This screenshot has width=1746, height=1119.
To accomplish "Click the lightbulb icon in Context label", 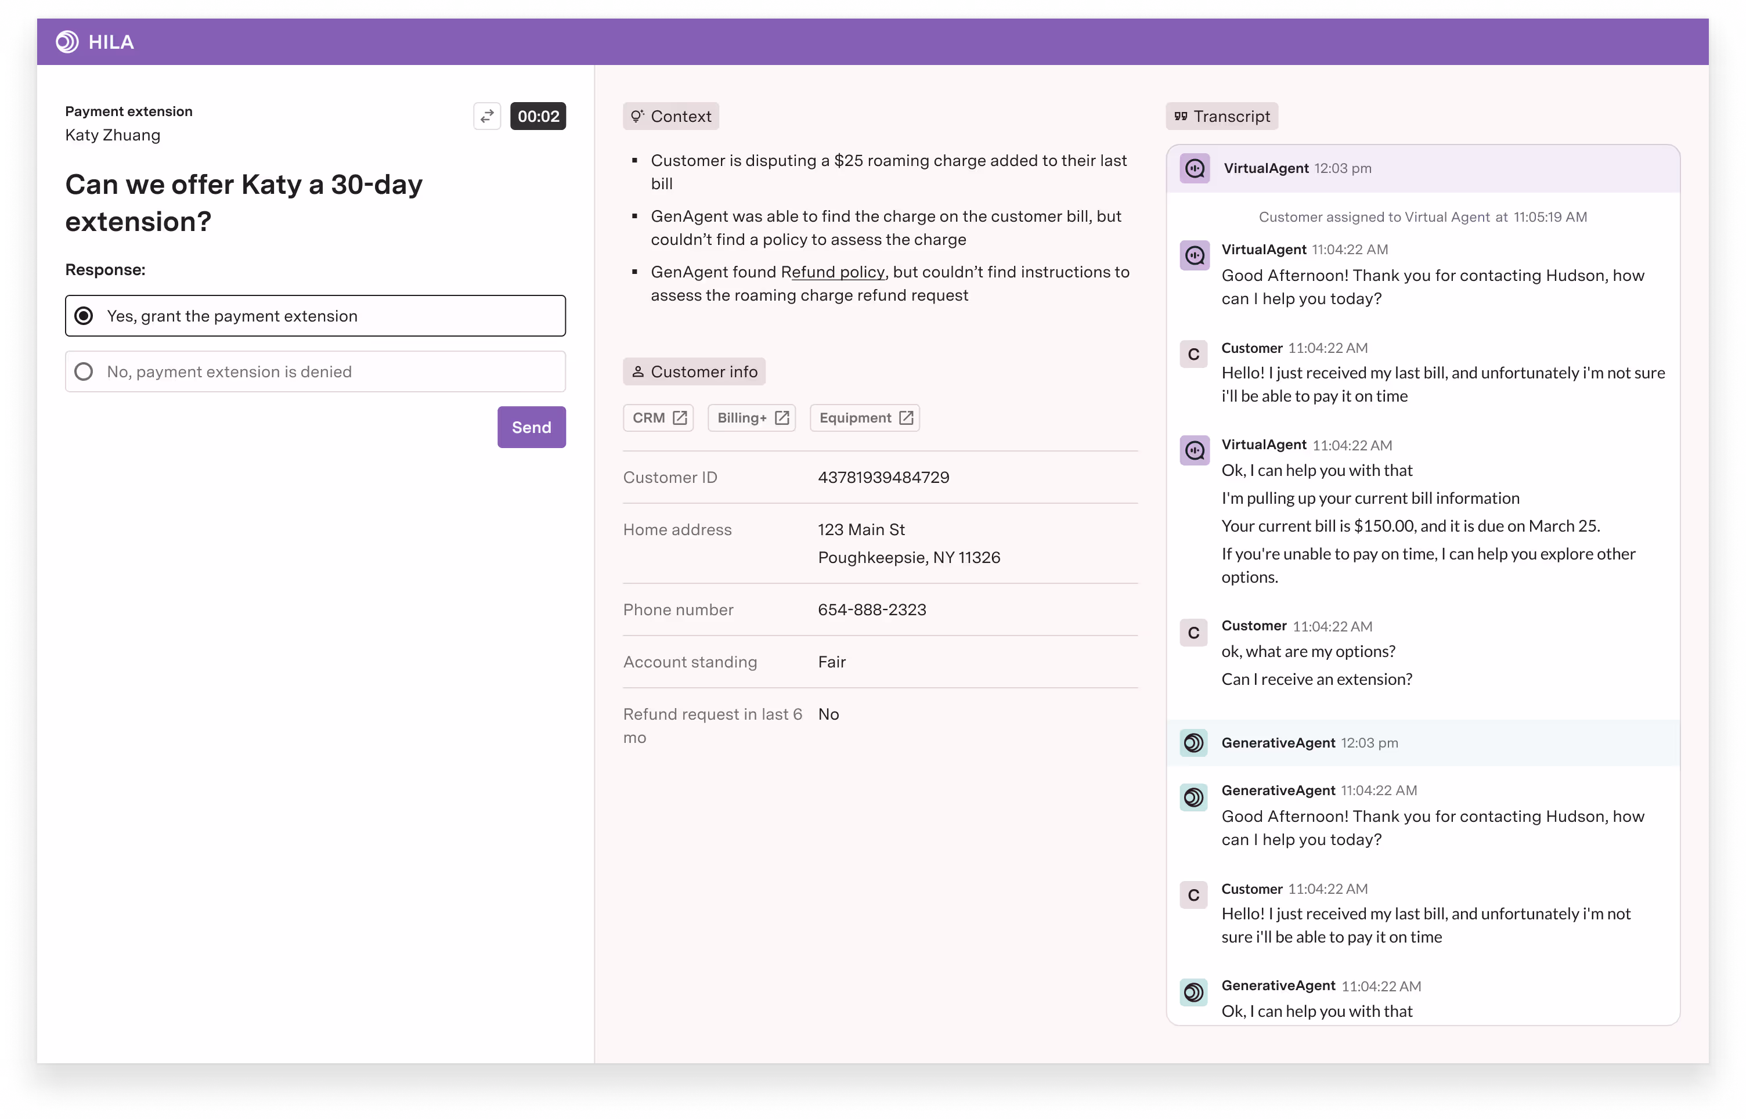I will [x=637, y=116].
